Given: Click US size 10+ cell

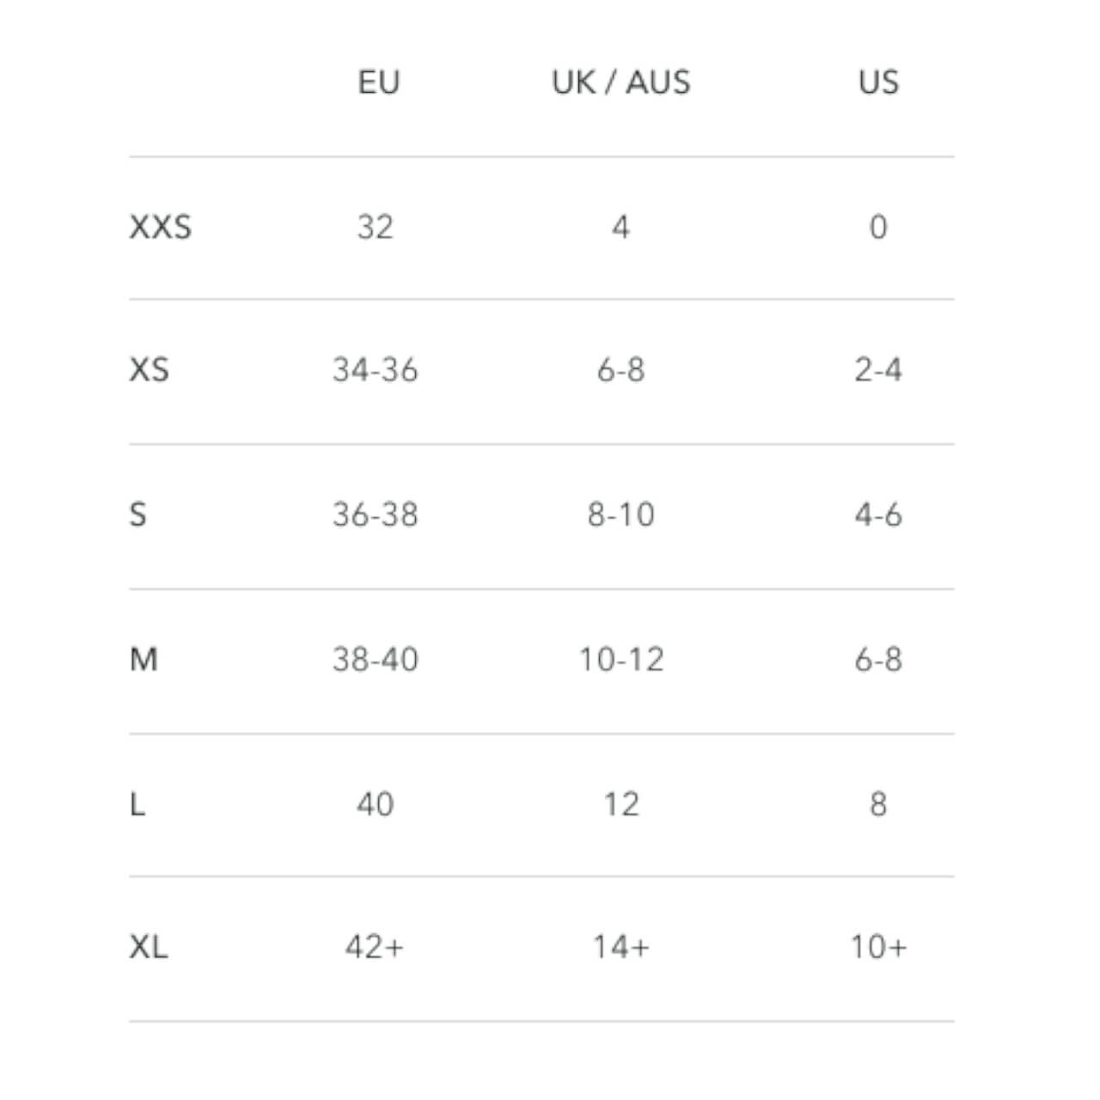Looking at the screenshot, I should 878,947.
